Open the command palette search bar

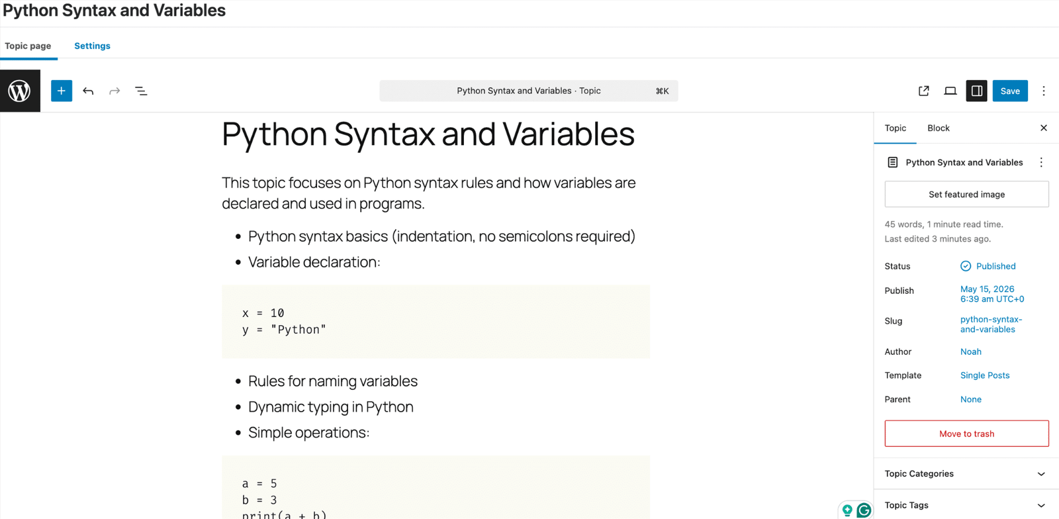[529, 91]
